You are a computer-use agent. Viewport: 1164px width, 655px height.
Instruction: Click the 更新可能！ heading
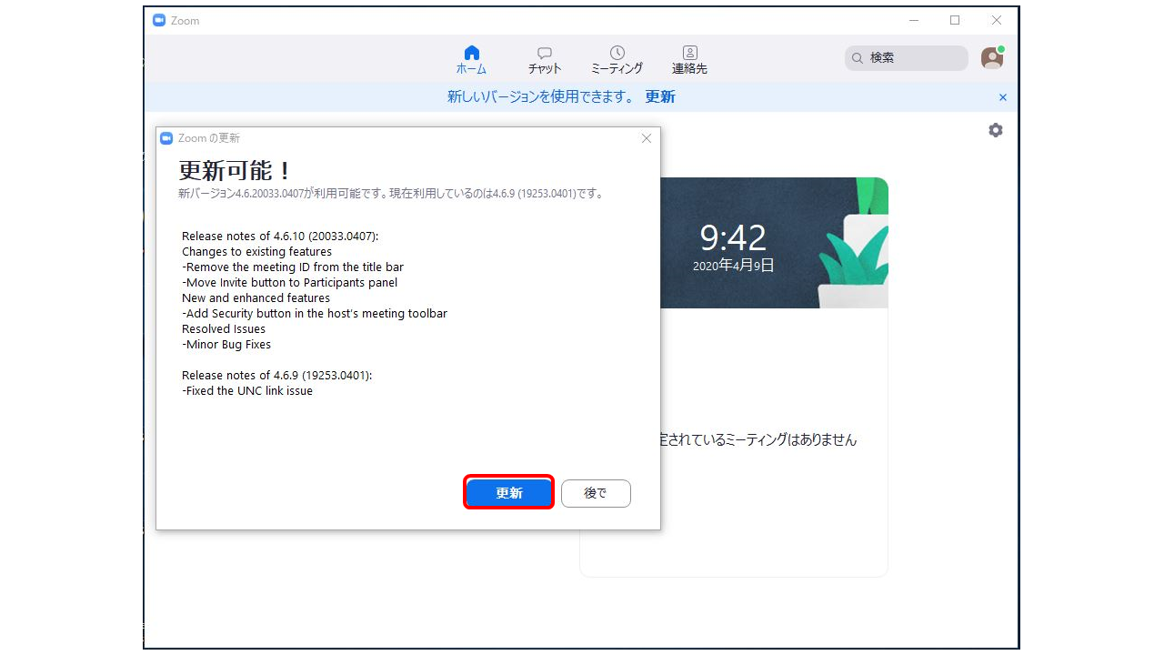point(236,170)
